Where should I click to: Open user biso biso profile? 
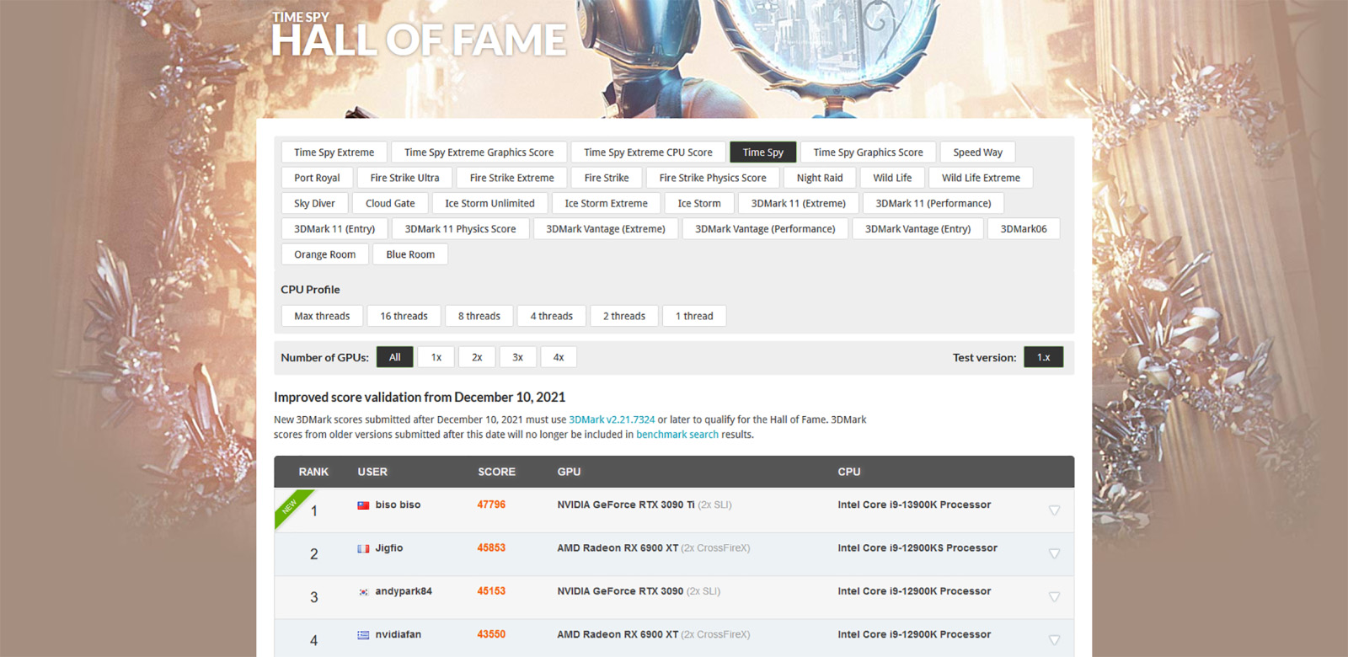(398, 505)
